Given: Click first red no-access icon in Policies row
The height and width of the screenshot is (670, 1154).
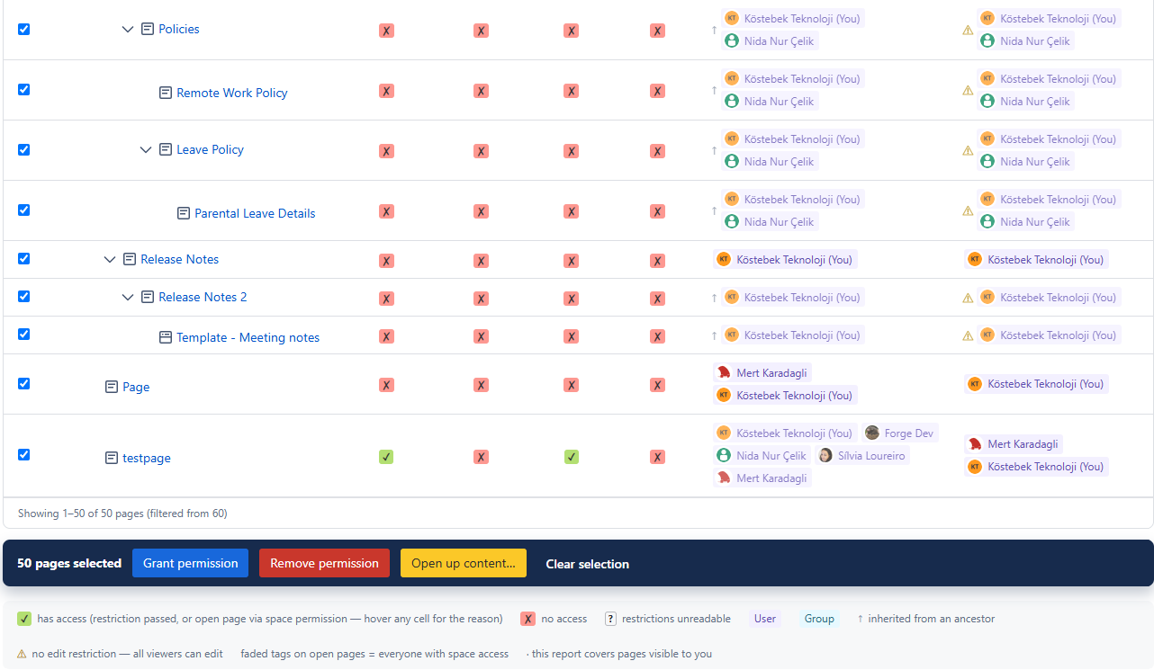Looking at the screenshot, I should [x=387, y=31].
